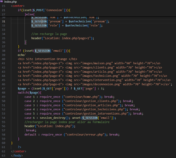The width and height of the screenshot is (176, 158).
Task: Click line number 47 in gutter
Action: [x=4, y=89]
